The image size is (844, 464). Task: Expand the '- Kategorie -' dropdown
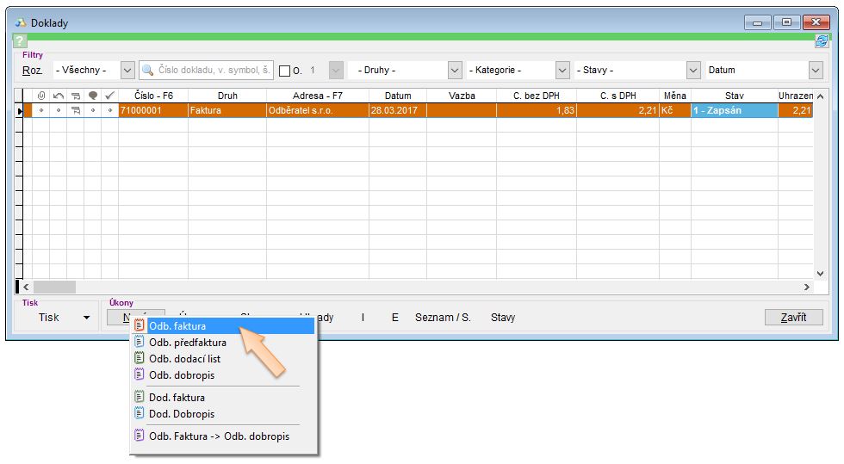pos(562,71)
